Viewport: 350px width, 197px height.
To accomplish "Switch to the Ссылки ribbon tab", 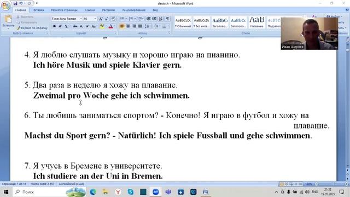I will 90,10.
